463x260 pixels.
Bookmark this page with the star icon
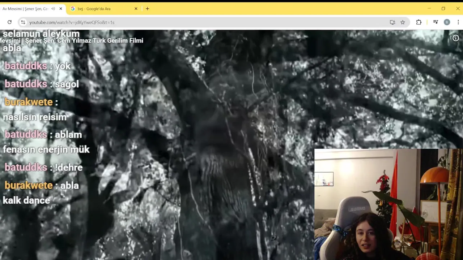tap(403, 22)
